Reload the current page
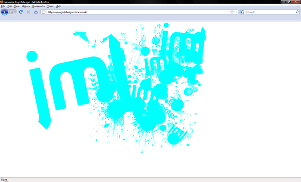 click(21, 12)
